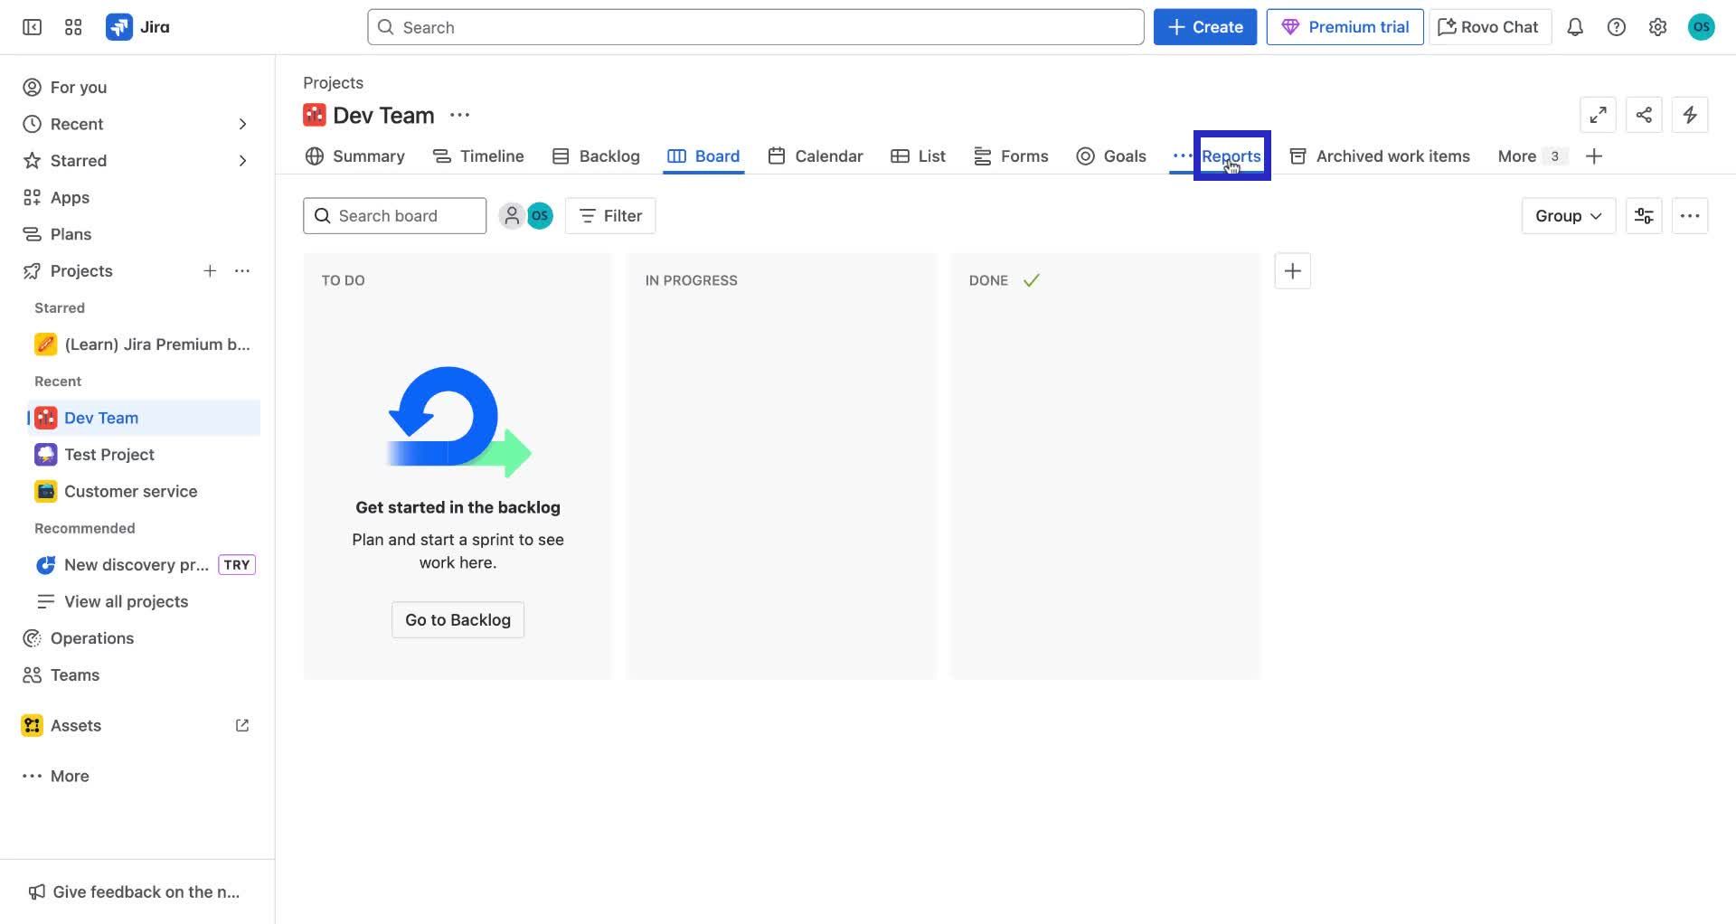The height and width of the screenshot is (924, 1736).
Task: Enter fullscreen mode for the board
Action: click(1598, 115)
